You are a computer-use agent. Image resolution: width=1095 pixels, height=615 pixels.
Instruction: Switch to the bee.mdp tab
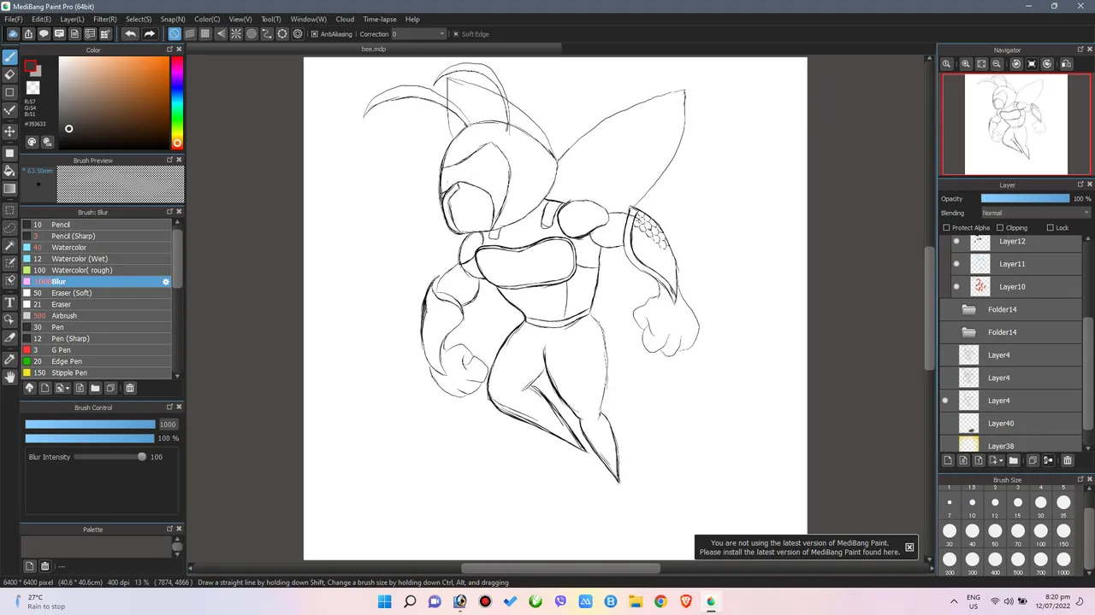click(x=374, y=50)
